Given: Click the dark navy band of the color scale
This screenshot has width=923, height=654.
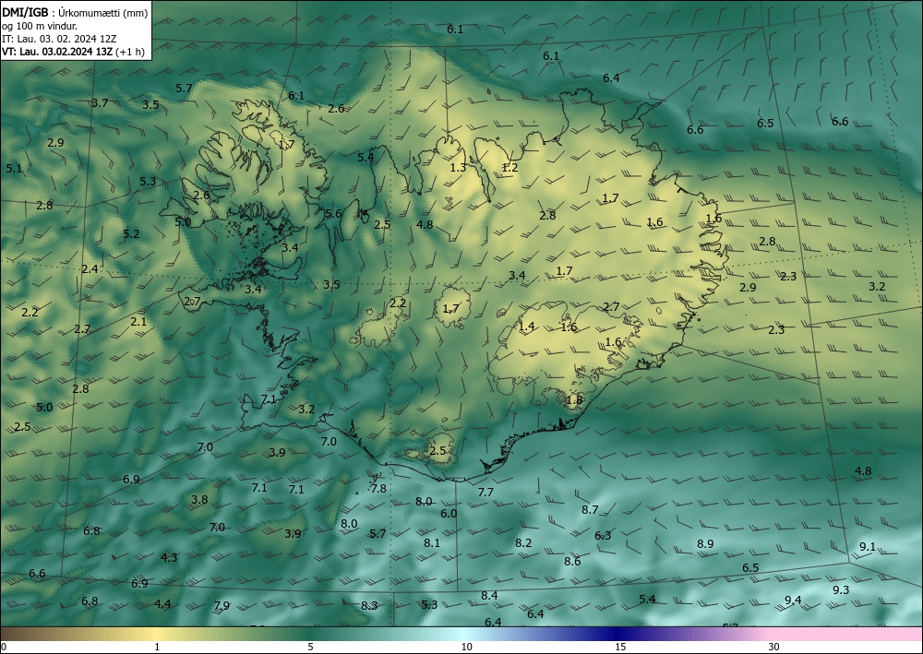Looking at the screenshot, I should pos(615,634).
